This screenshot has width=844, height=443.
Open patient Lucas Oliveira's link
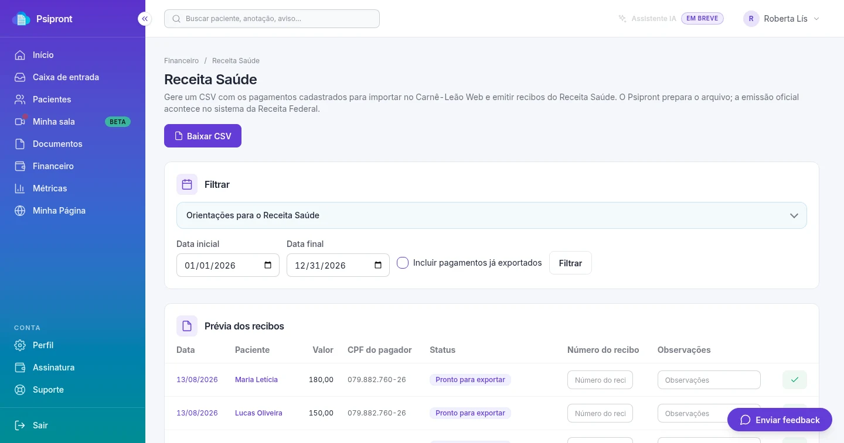click(x=258, y=413)
